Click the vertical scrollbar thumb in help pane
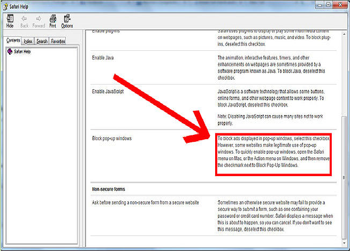The image size is (350, 251). point(344,178)
